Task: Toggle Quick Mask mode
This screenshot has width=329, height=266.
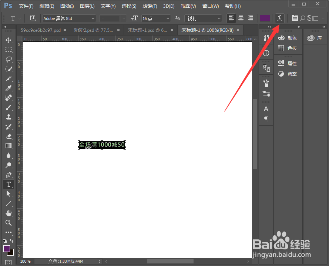Action: coord(9,262)
